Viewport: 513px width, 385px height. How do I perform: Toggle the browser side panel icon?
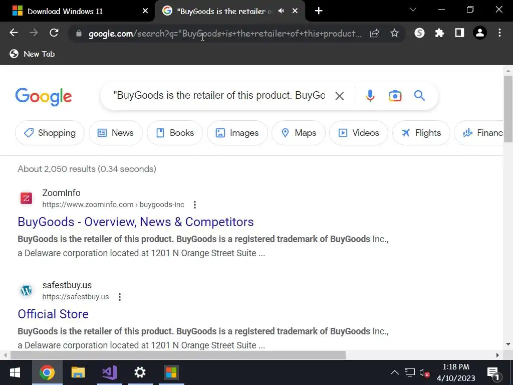[x=460, y=33]
